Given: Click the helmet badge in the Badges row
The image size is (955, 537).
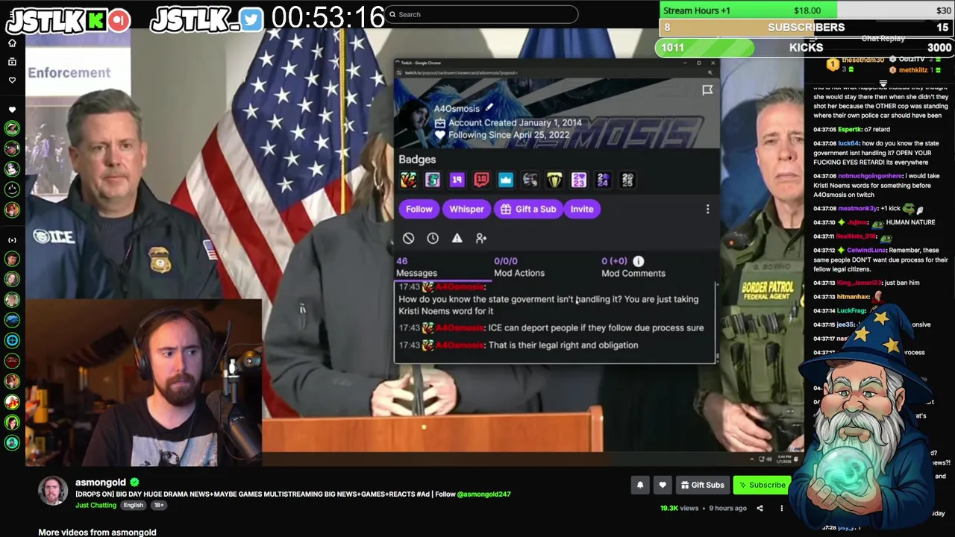Looking at the screenshot, I should click(x=530, y=180).
